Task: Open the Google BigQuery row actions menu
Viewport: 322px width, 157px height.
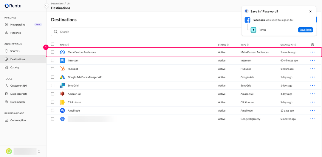Action: 312,119
